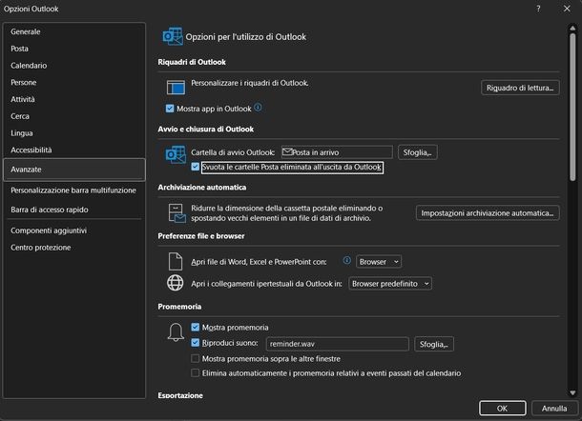Screen dimensions: 582x421
Task: Click the info icon next to Apri file di Word
Action: pyautogui.click(x=346, y=261)
